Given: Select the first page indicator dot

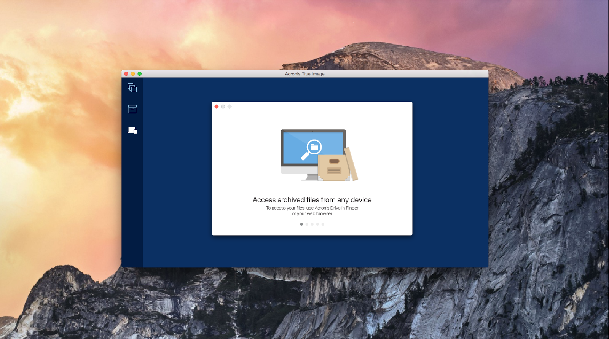Looking at the screenshot, I should (301, 224).
